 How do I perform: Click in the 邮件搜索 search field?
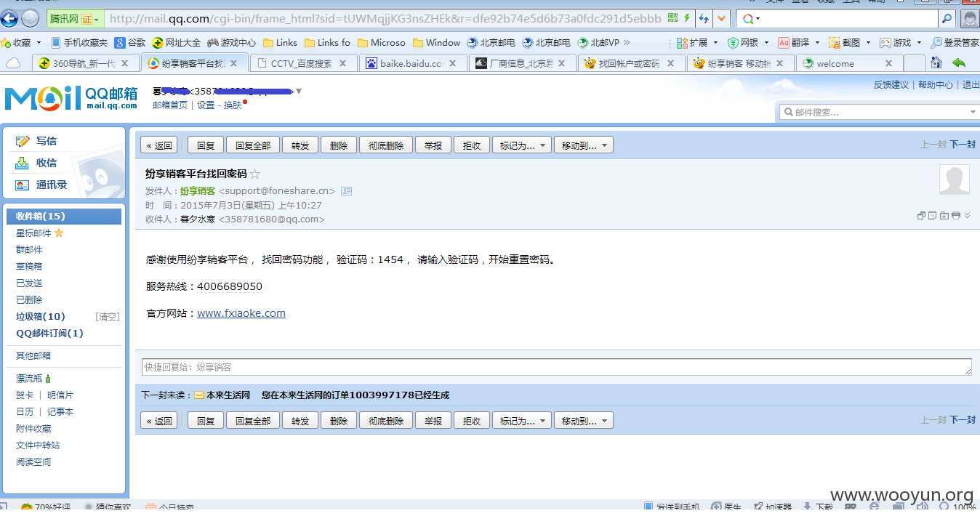(876, 112)
